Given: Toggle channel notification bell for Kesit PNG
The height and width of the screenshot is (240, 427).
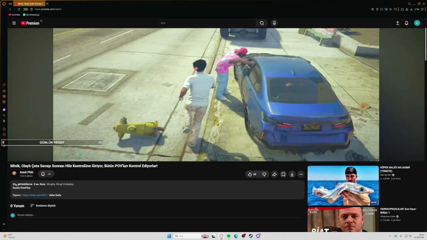Looking at the screenshot, I should [43, 174].
